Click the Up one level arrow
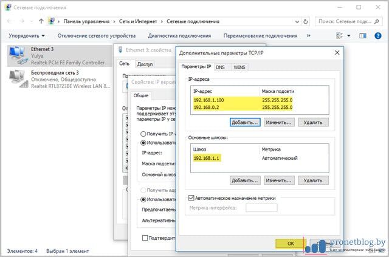Viewport: 389px width, 257px height. tap(41, 21)
